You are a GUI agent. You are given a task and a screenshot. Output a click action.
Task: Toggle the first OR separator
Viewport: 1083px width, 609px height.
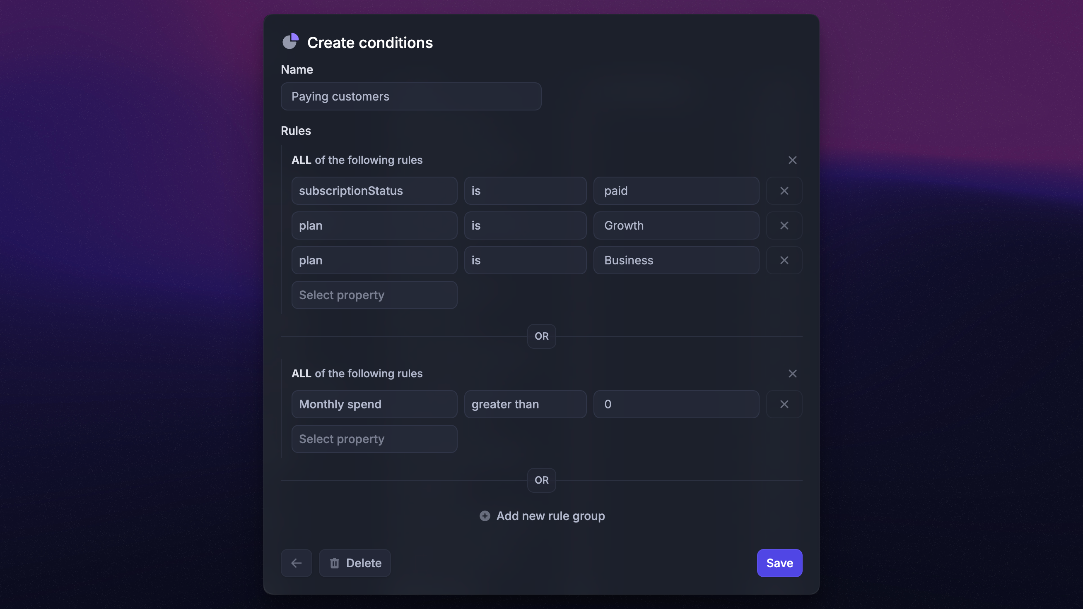(541, 336)
